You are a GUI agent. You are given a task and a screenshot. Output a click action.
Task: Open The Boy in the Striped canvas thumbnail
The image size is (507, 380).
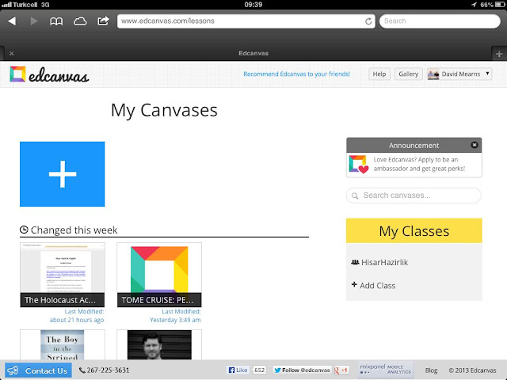[62, 344]
